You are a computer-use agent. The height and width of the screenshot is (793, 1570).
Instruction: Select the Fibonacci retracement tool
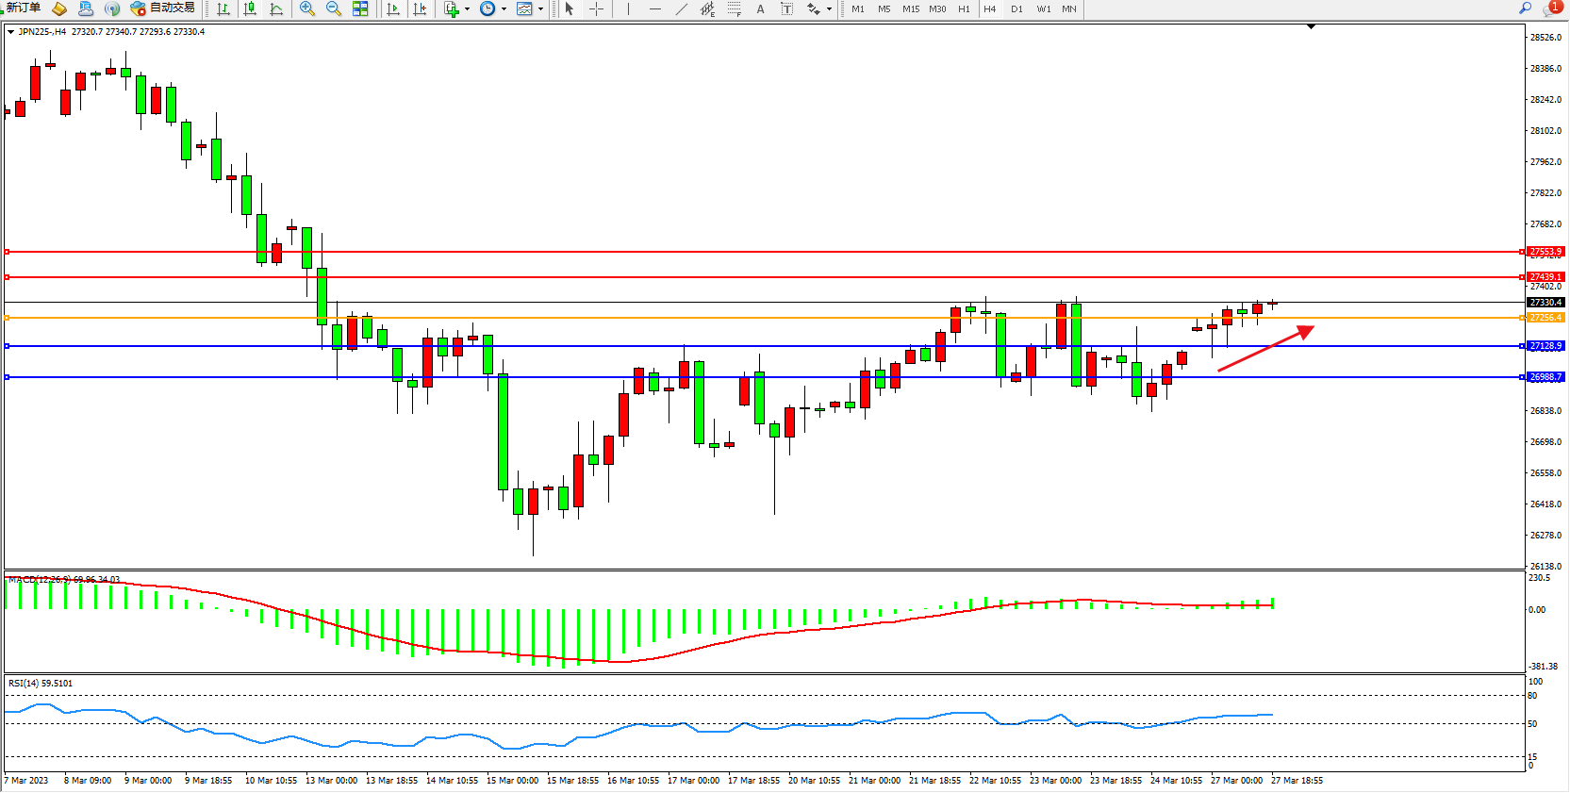point(734,8)
